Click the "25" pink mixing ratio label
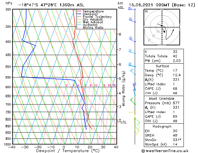This screenshot has width=198, height=153. [114, 85]
